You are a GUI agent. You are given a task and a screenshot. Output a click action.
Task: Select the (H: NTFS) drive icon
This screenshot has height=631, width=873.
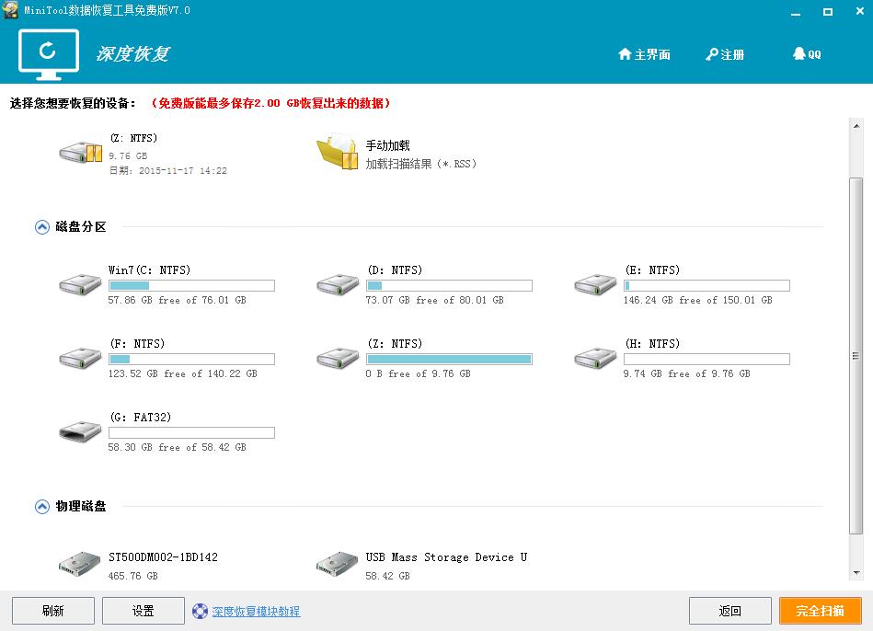[x=595, y=358]
